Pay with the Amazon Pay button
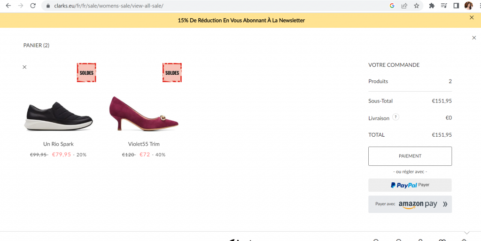This screenshot has width=481, height=241. (x=410, y=204)
